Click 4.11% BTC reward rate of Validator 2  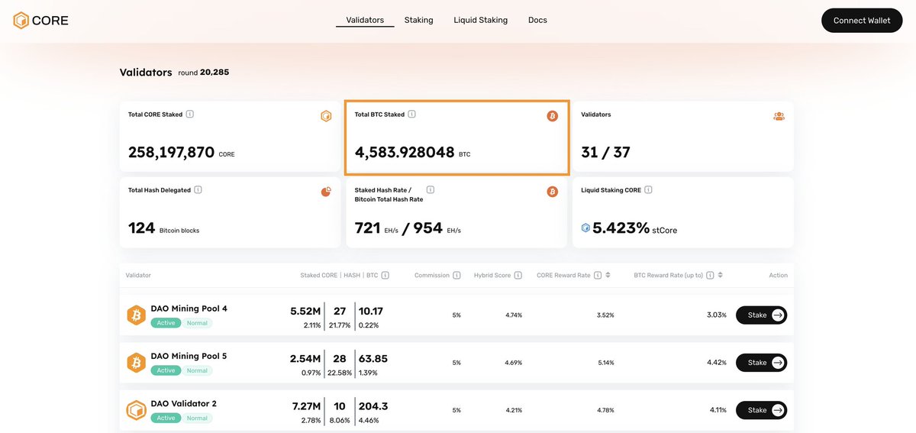pyautogui.click(x=718, y=410)
